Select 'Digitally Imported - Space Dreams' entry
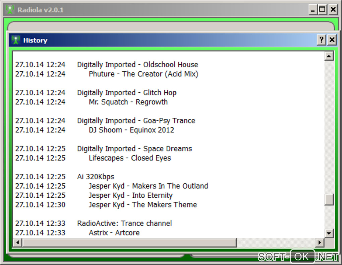The width and height of the screenshot is (342, 265). click(134, 149)
